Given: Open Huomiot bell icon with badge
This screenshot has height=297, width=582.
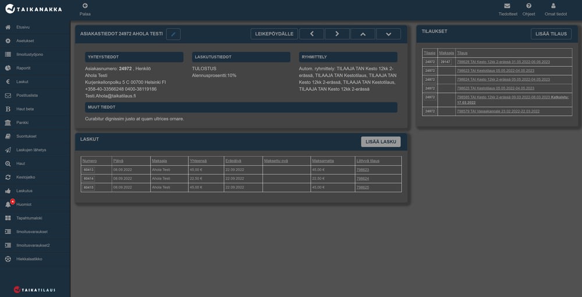Looking at the screenshot, I should click(8, 205).
